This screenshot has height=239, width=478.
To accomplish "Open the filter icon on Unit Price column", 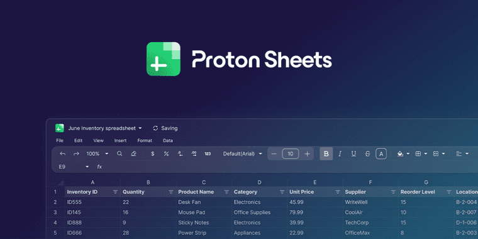I will tap(338, 192).
